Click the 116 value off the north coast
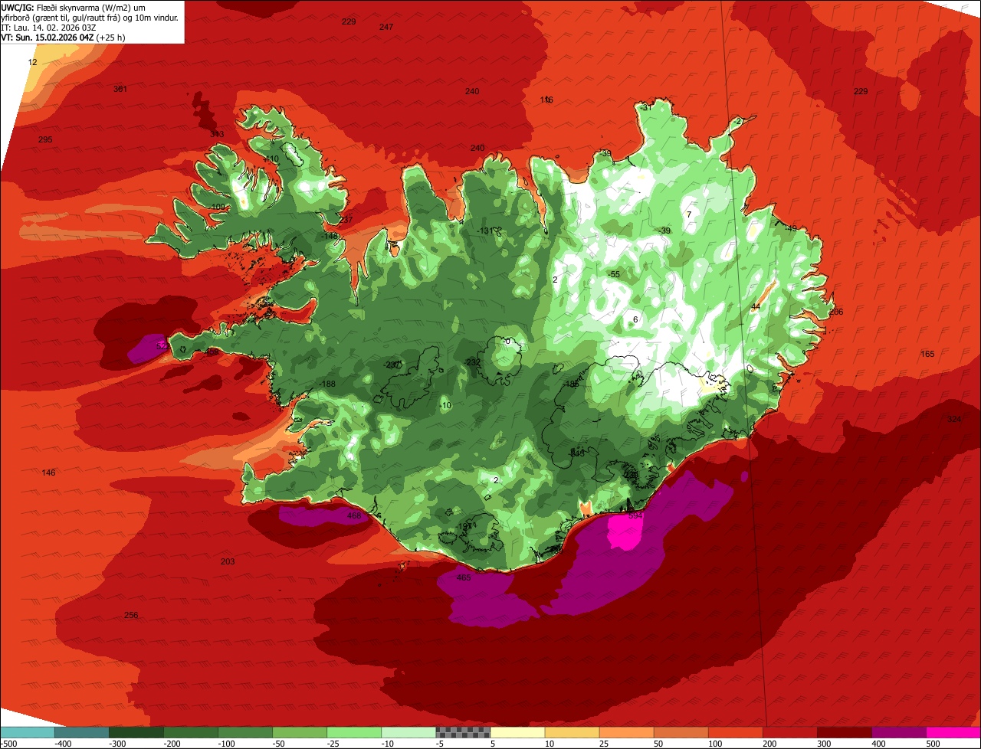Screen dimensions: 981x749 (x=546, y=100)
